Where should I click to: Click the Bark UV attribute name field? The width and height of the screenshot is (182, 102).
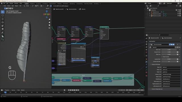[x=171, y=67]
